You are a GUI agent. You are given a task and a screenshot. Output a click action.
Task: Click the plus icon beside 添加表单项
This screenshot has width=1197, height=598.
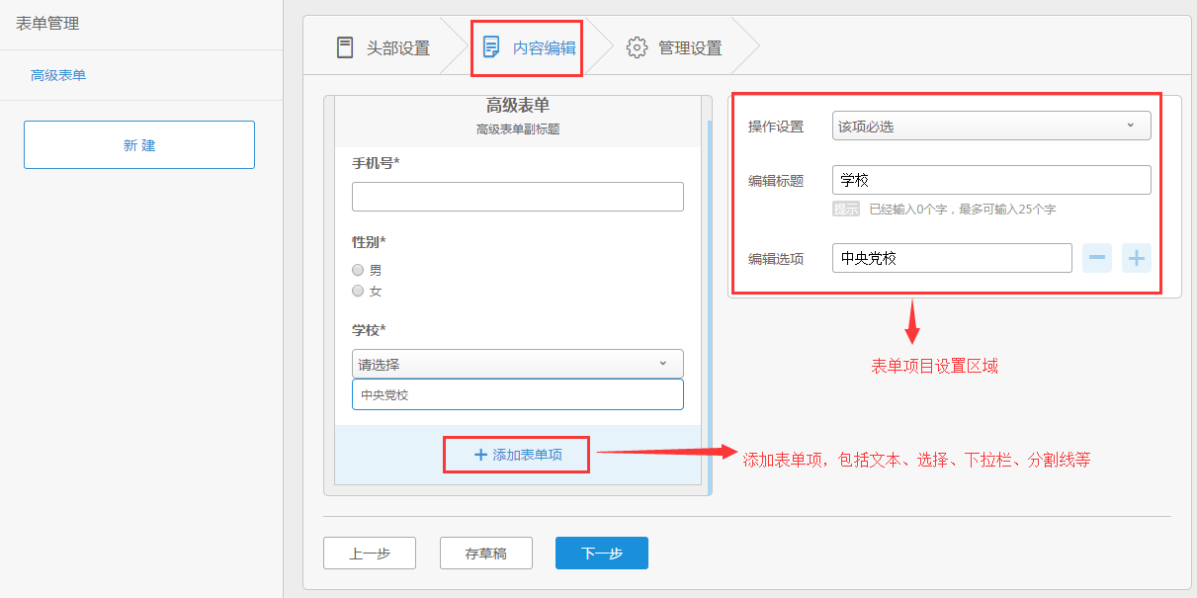tap(480, 455)
